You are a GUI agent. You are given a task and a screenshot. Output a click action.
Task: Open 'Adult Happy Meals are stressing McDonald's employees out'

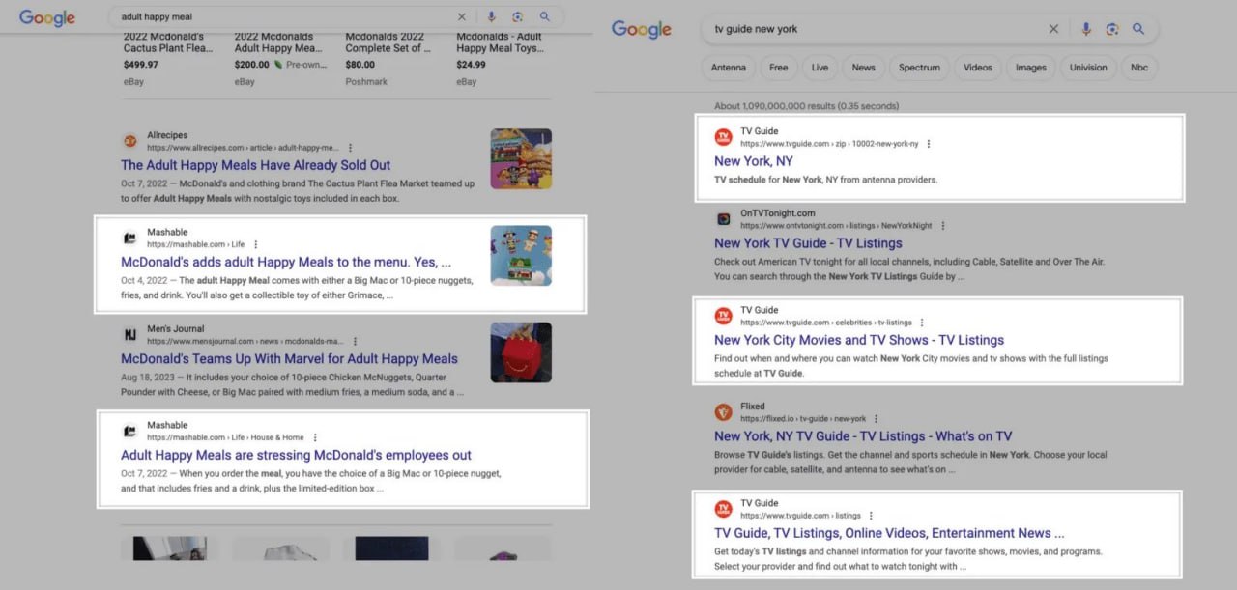click(296, 455)
